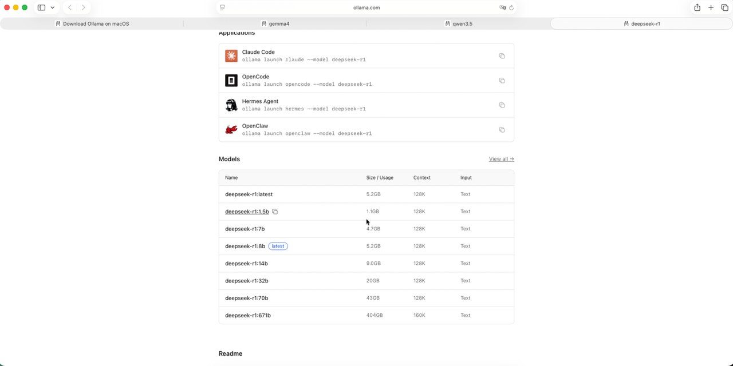Viewport: 733px width, 366px height.
Task: Click the ollama.com address bar
Action: point(366,7)
